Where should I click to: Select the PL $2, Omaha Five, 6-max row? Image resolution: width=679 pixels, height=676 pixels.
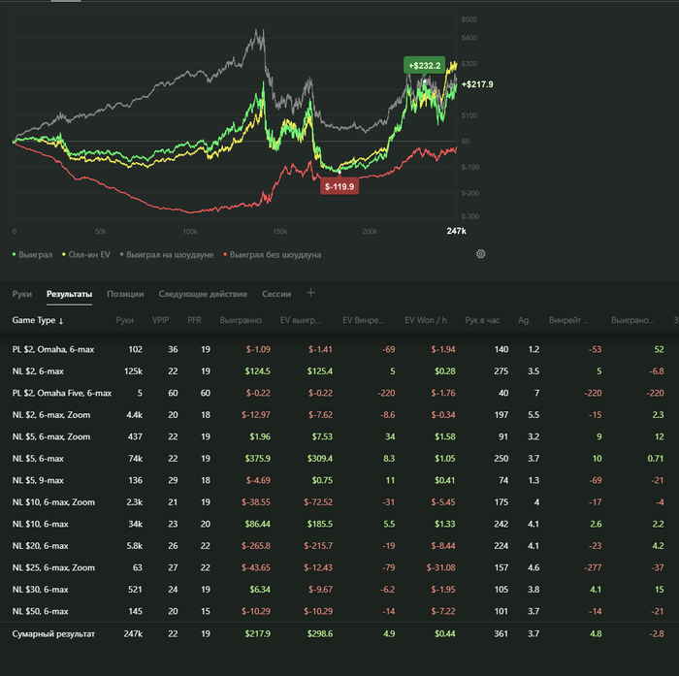[339, 393]
